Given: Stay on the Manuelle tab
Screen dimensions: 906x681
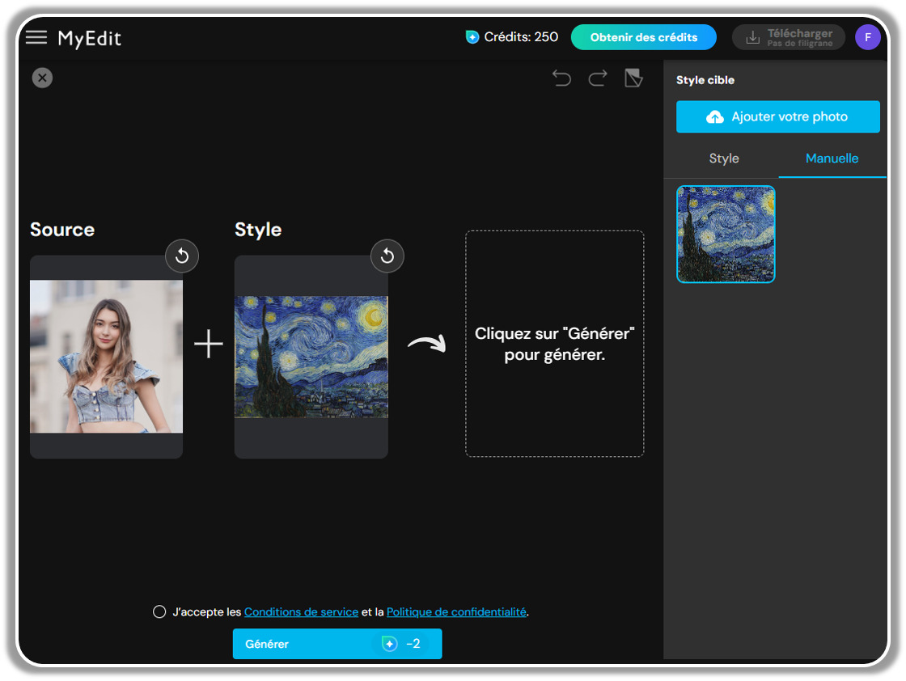Looking at the screenshot, I should 832,159.
